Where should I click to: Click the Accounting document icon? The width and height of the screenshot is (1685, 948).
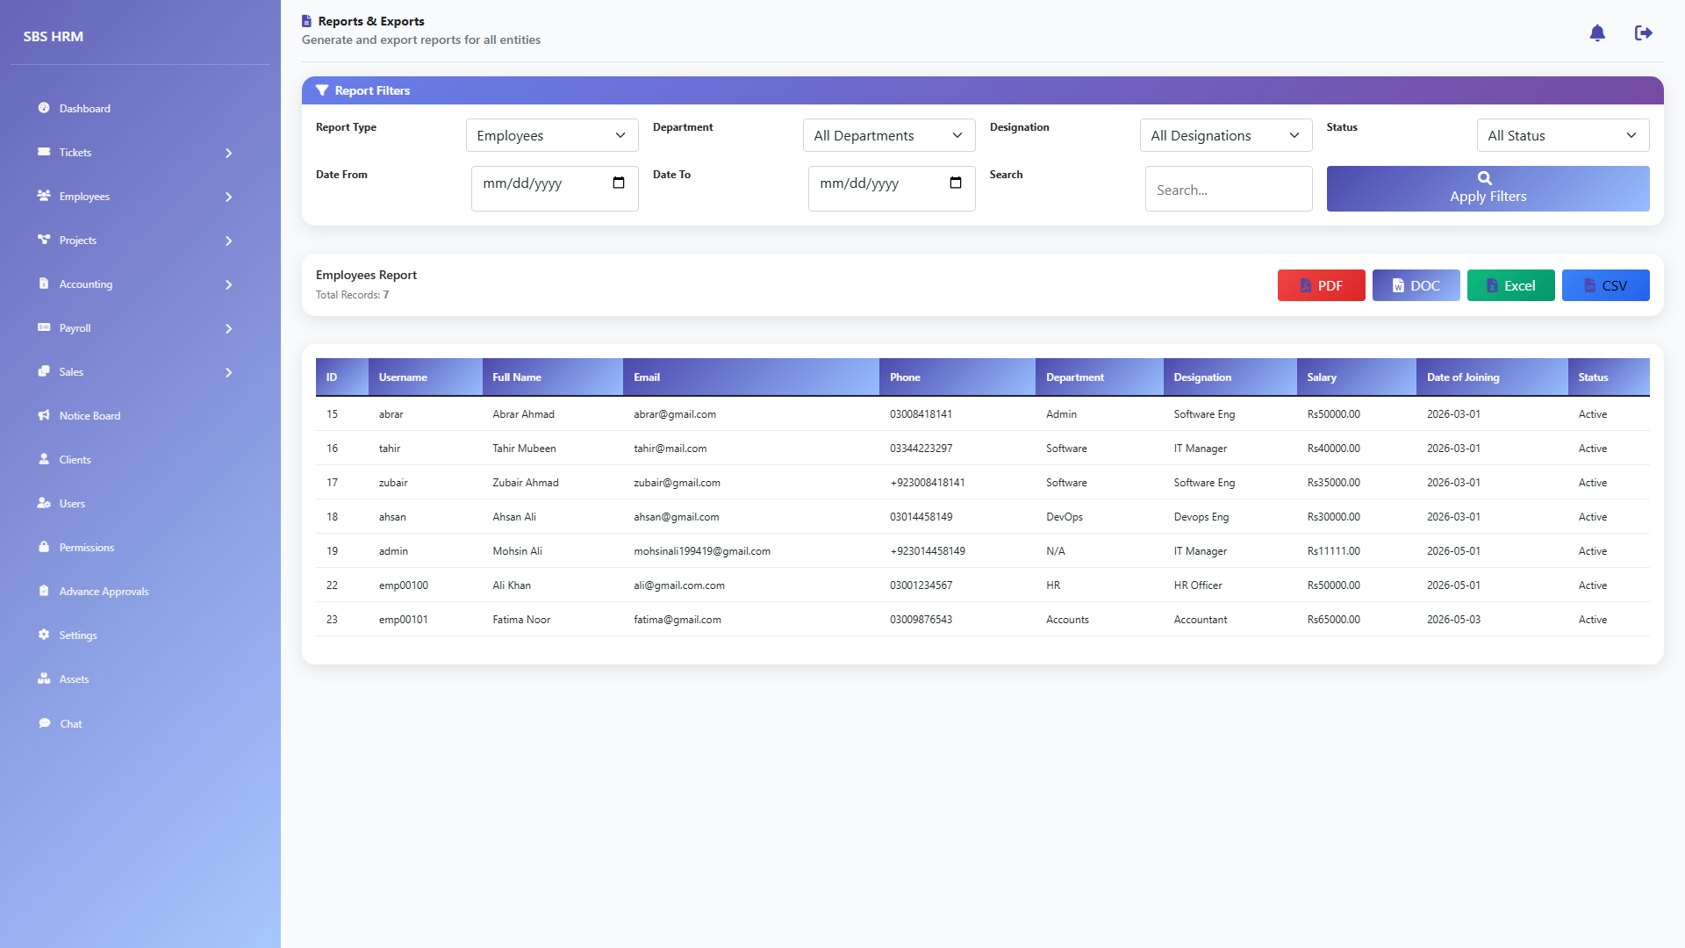point(44,284)
